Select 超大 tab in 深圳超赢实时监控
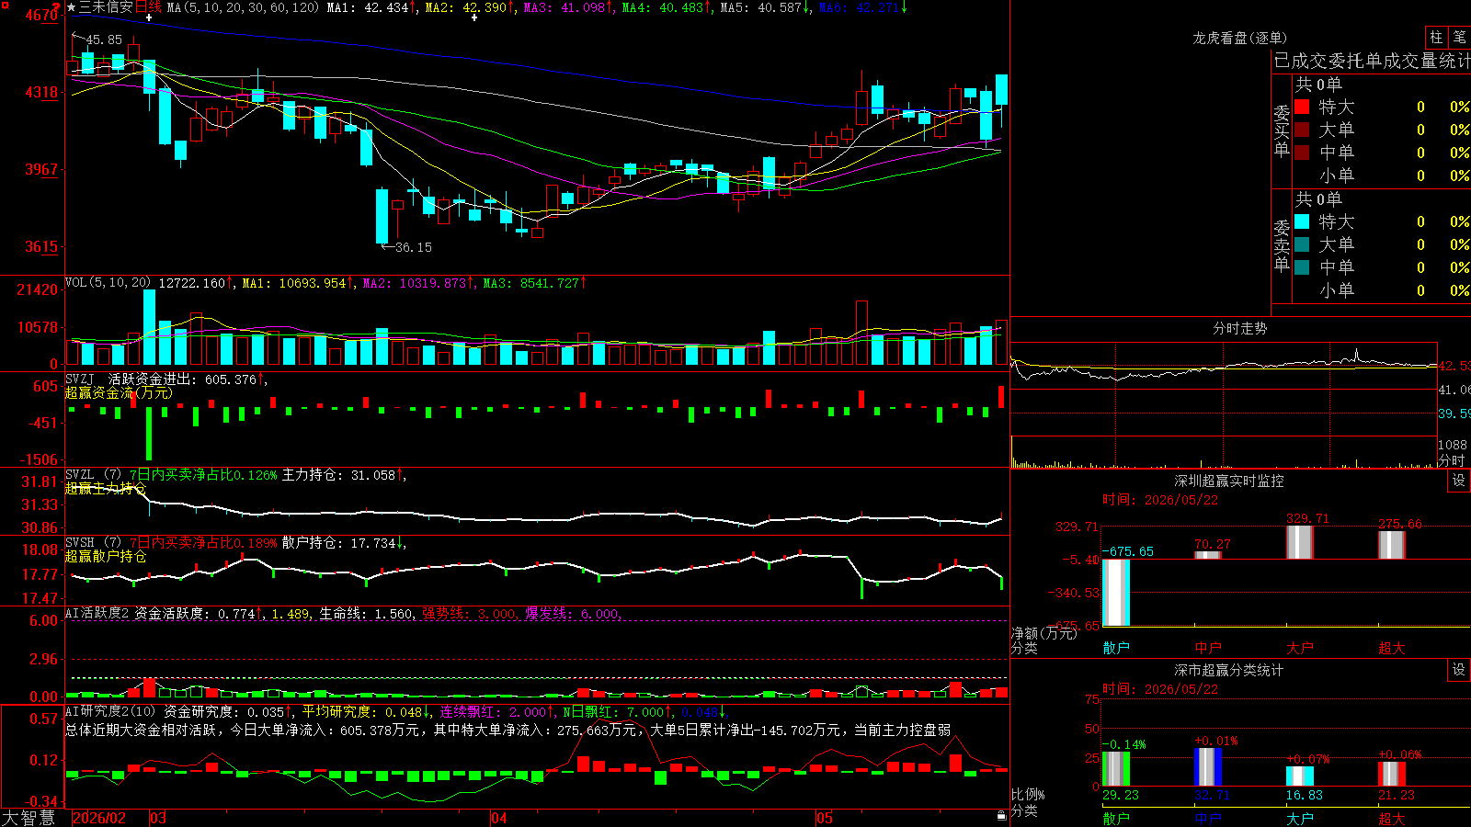 [x=1392, y=648]
